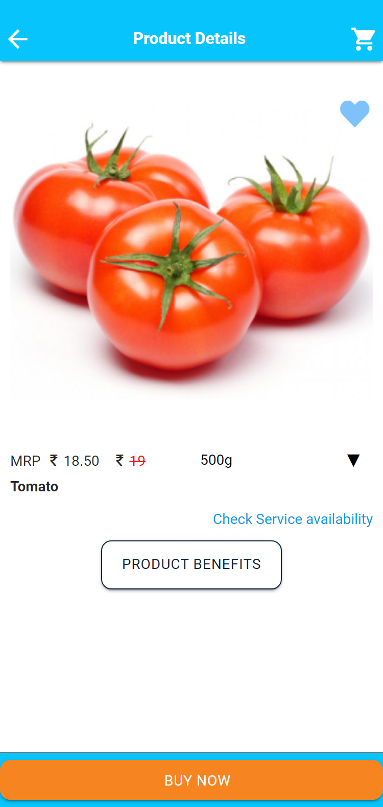
Task: Click the rupee symbol before 18.50
Action: tap(54, 460)
